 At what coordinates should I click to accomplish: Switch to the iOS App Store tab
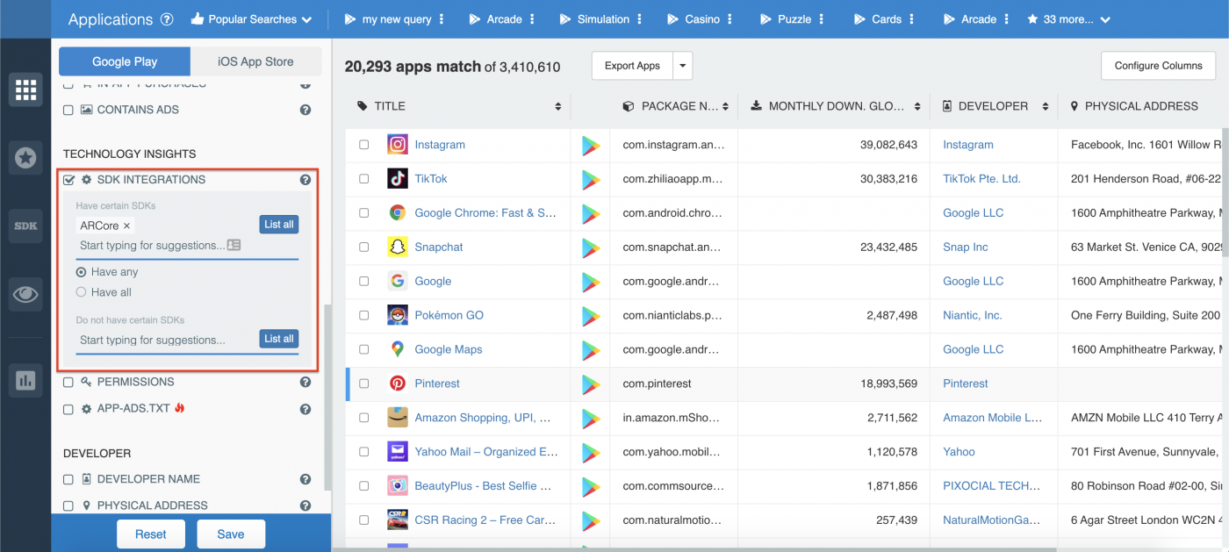coord(255,61)
